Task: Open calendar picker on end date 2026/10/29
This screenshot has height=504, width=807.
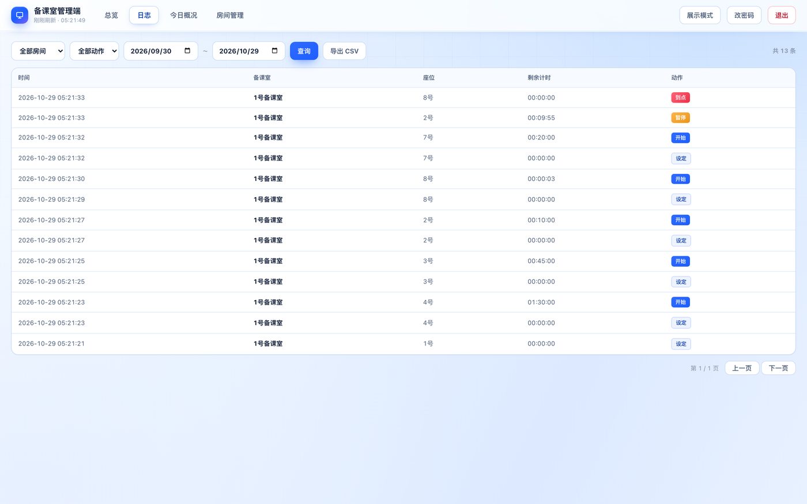Action: point(274,51)
